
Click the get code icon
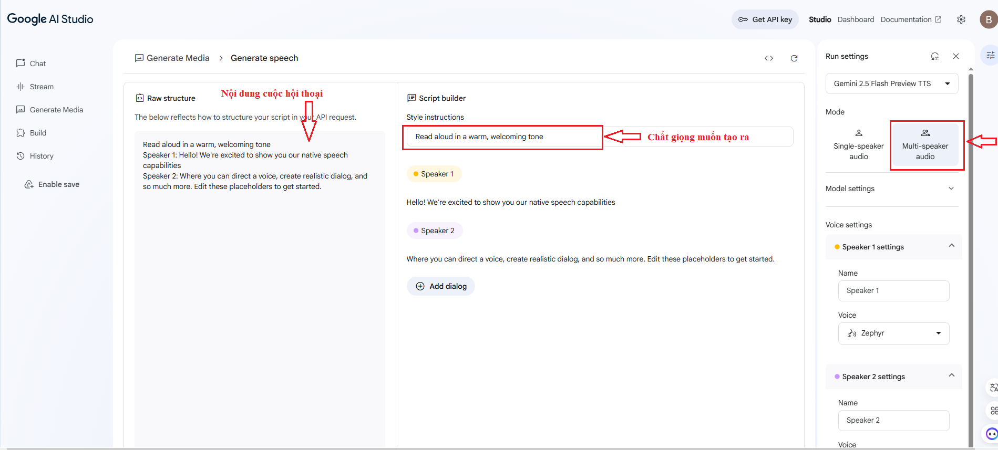coord(769,58)
